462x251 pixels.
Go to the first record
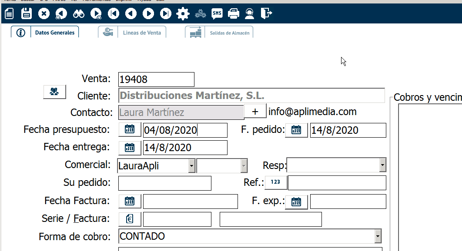click(x=114, y=14)
